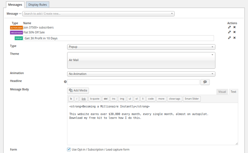Click the Add Media button
248x153 pixels.
pyautogui.click(x=78, y=90)
